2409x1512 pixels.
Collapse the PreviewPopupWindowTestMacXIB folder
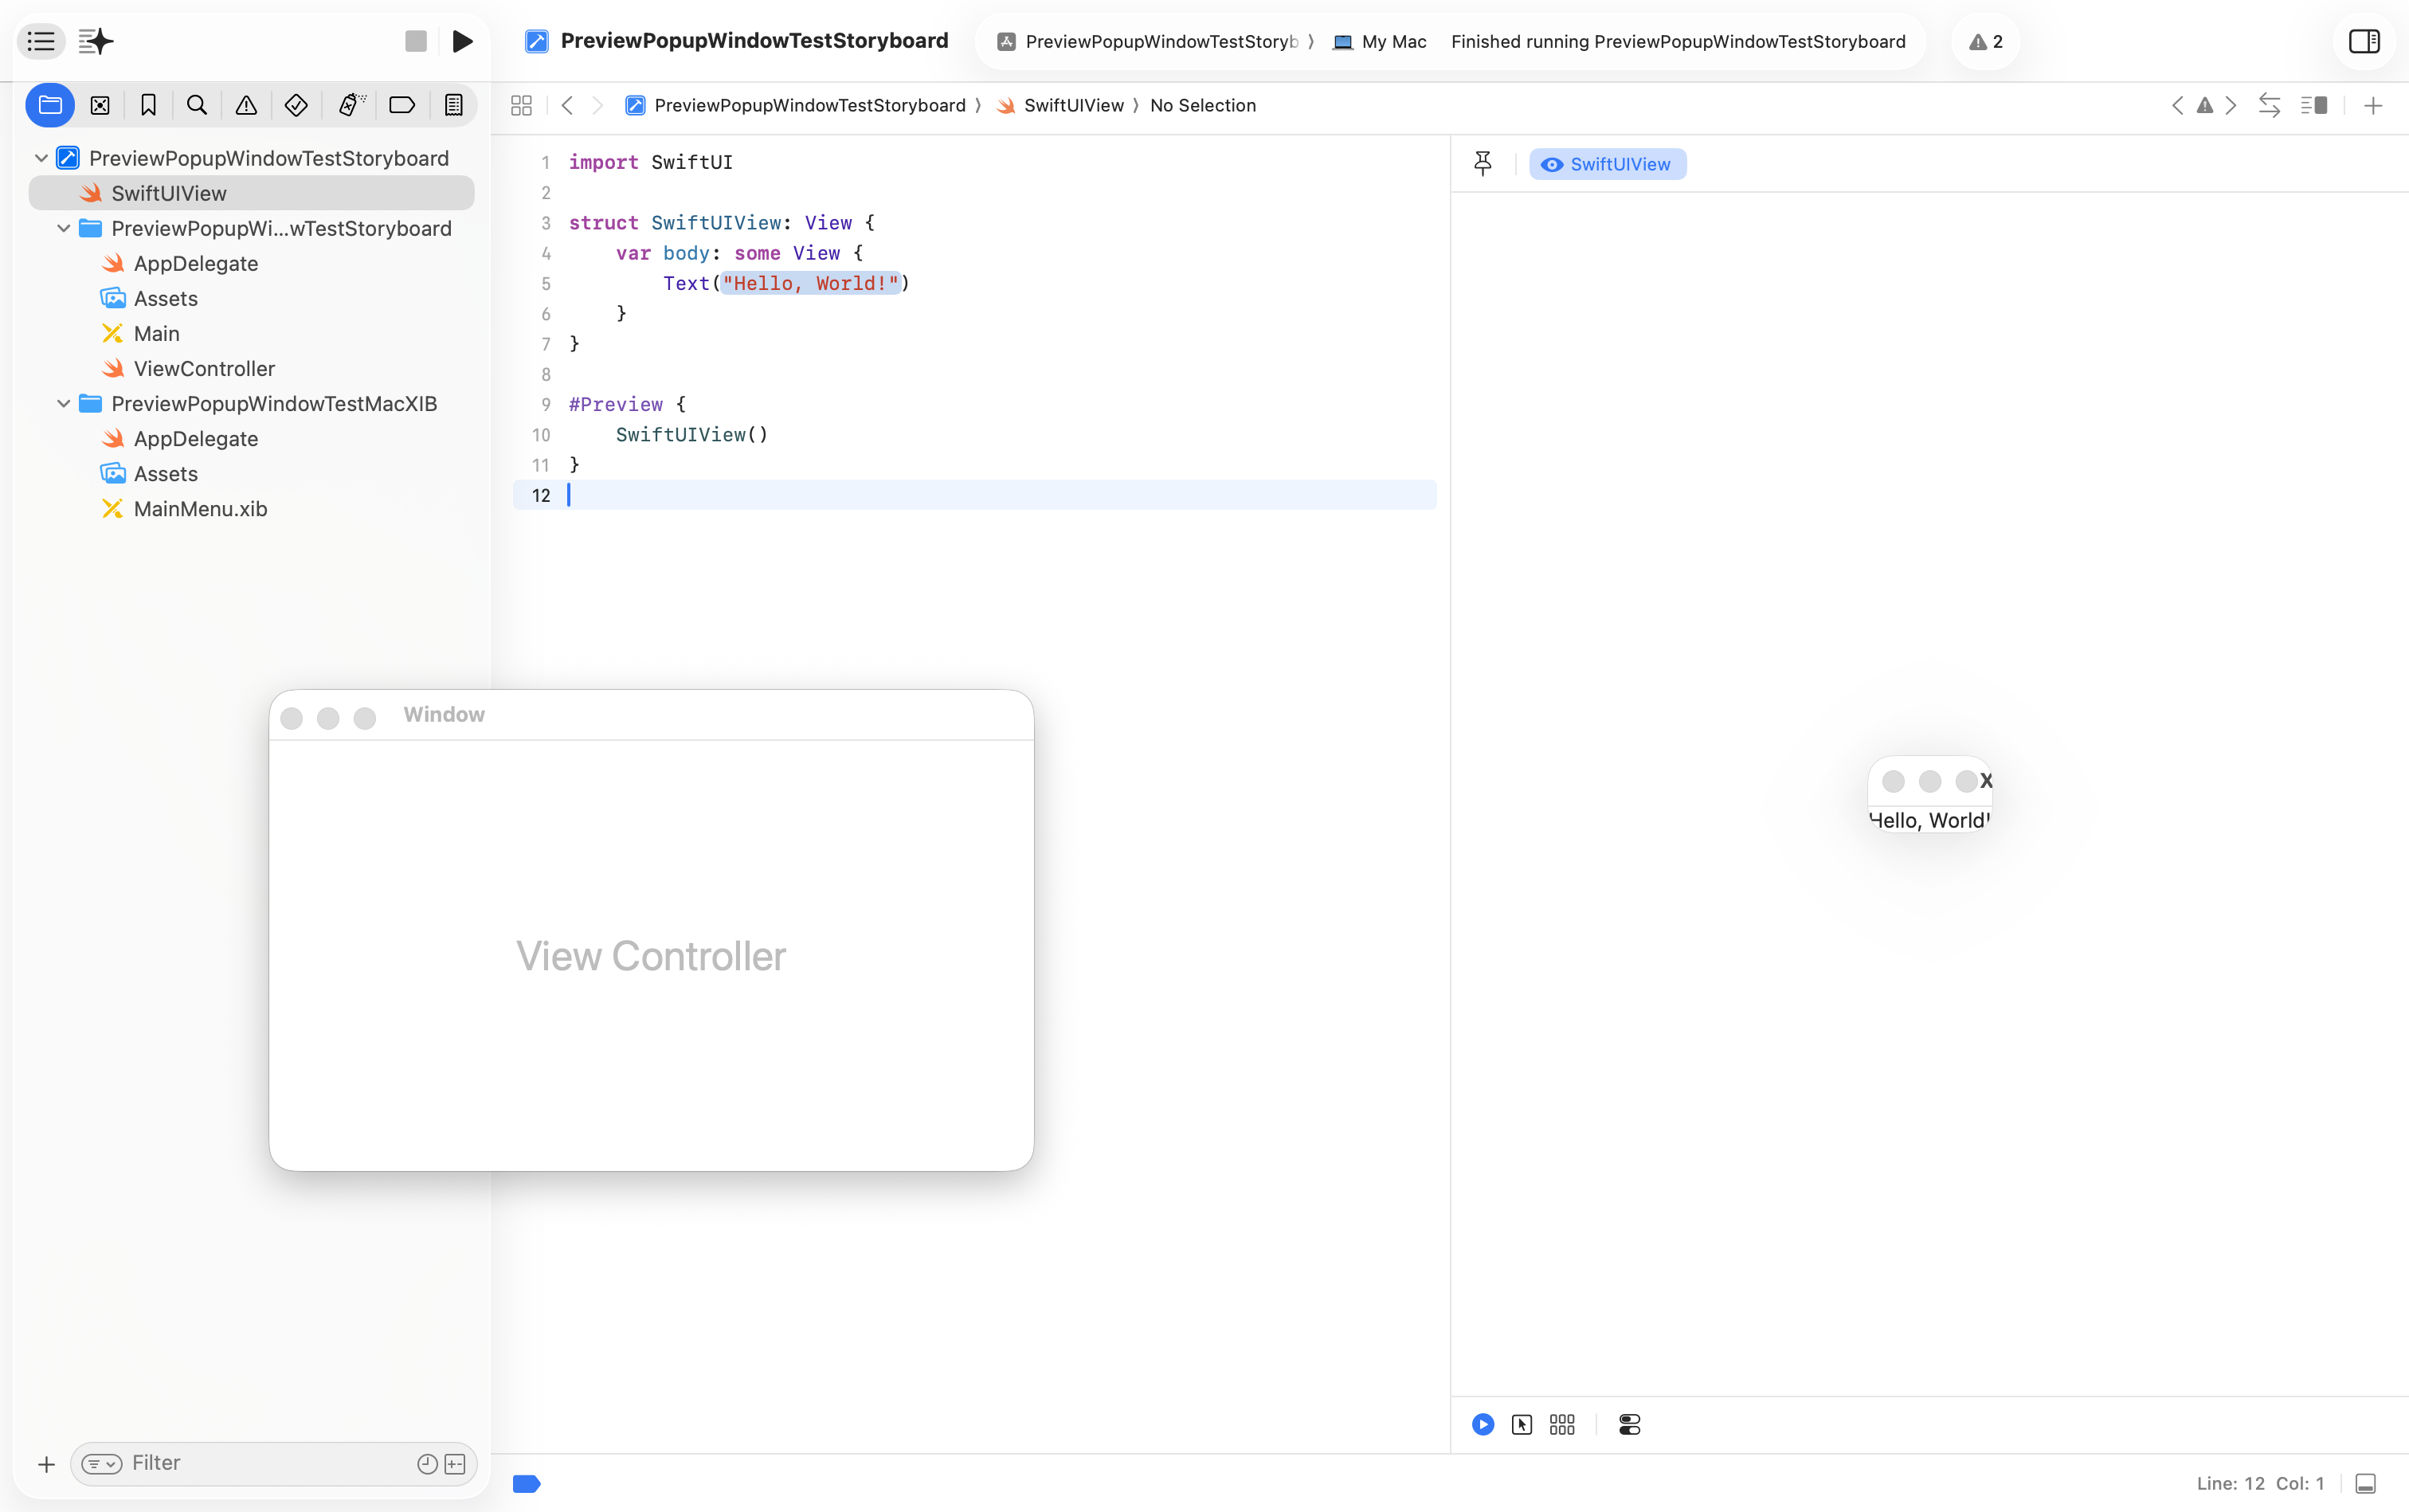[64, 403]
